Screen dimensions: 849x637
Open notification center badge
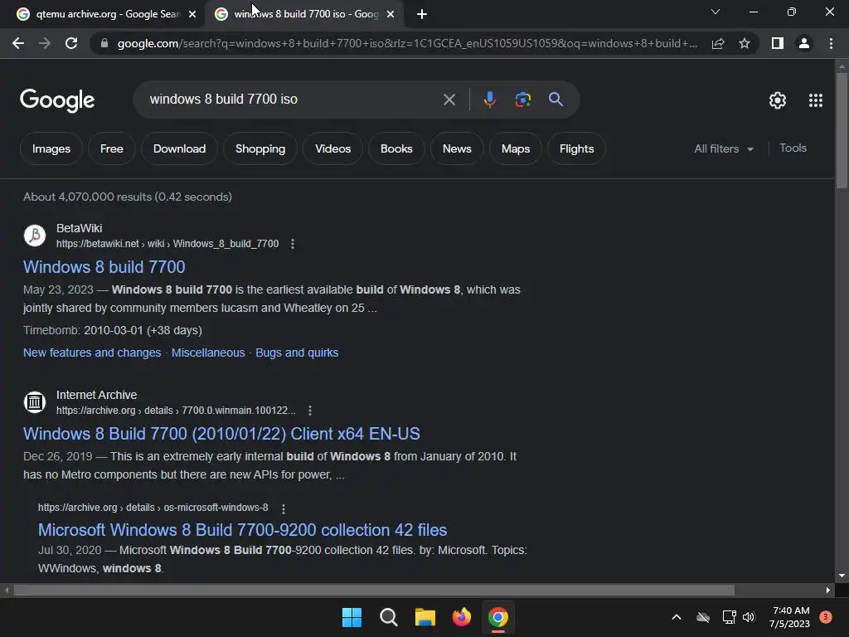pyautogui.click(x=826, y=617)
